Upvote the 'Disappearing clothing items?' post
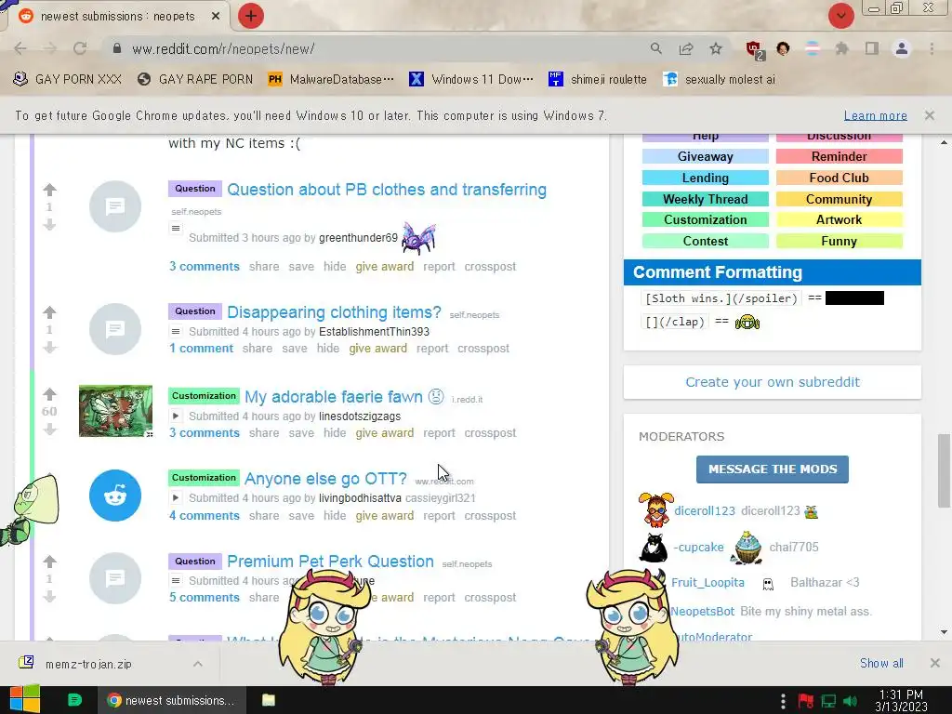The width and height of the screenshot is (952, 714). [50, 312]
